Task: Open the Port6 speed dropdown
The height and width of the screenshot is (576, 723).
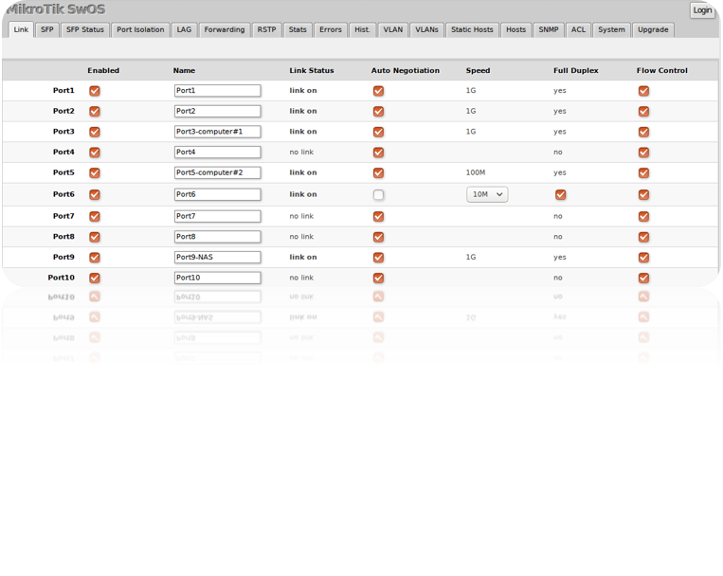Action: [x=487, y=194]
